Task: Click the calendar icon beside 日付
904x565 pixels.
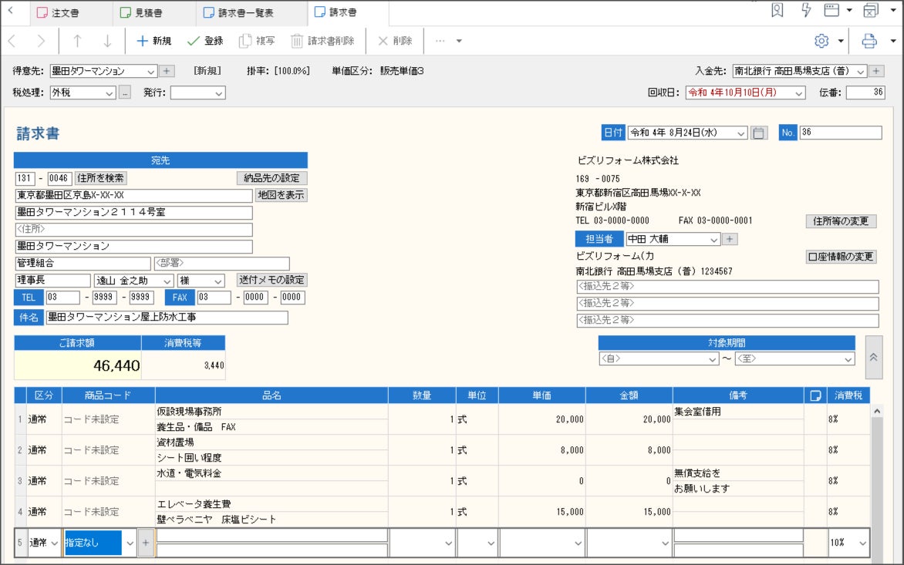Action: click(759, 133)
